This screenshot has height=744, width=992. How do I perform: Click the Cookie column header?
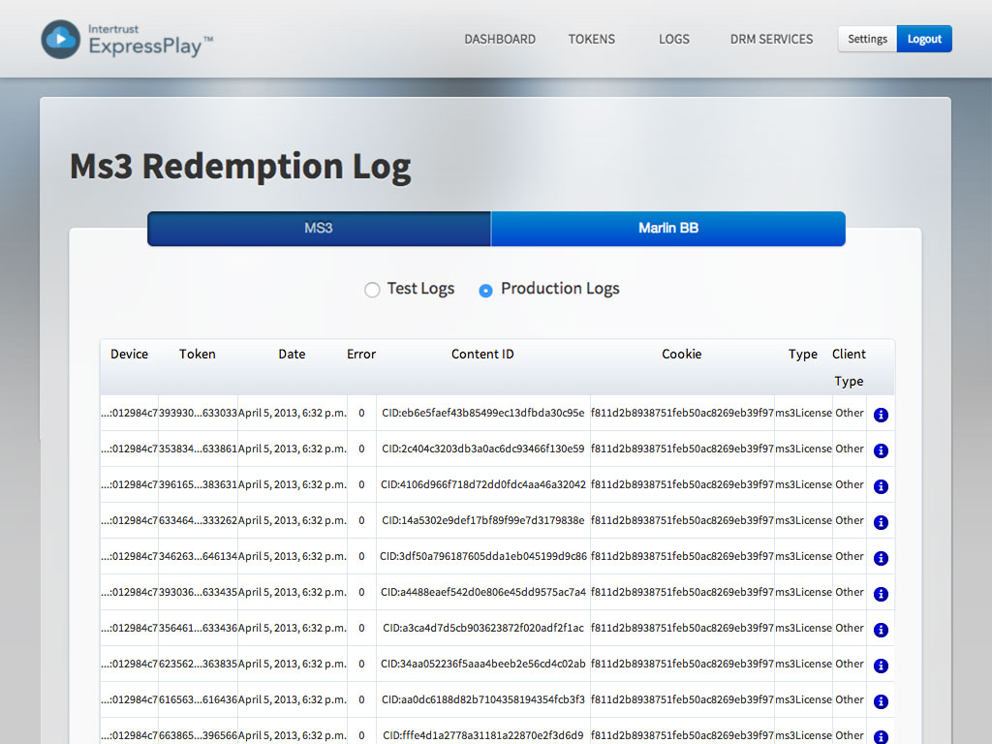click(x=681, y=355)
